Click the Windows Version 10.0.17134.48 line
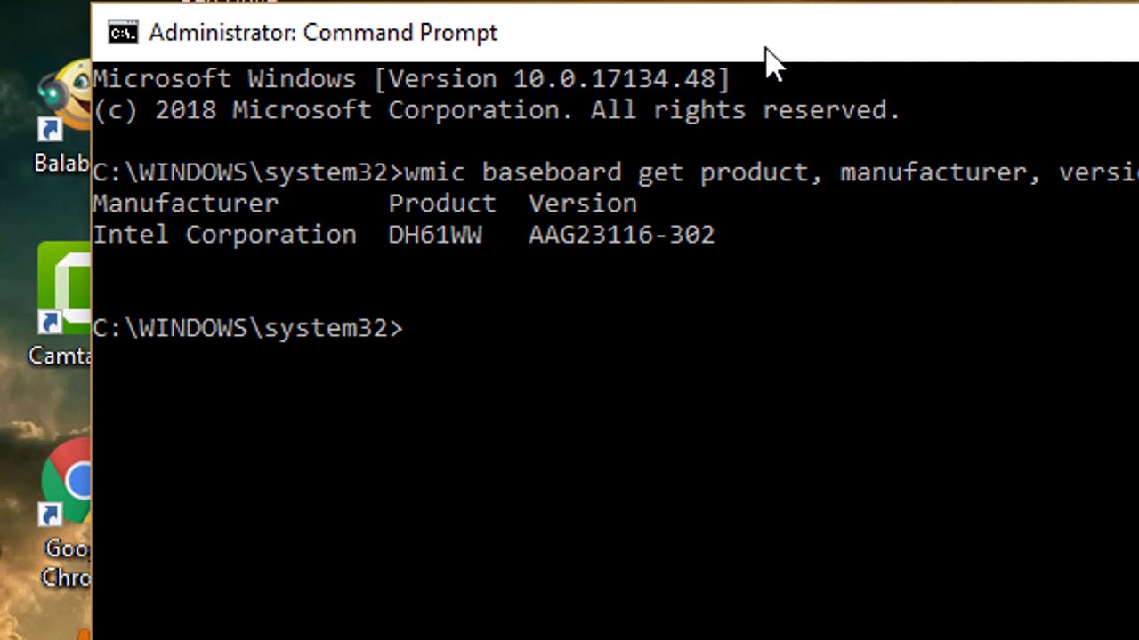1139x640 pixels. [411, 79]
